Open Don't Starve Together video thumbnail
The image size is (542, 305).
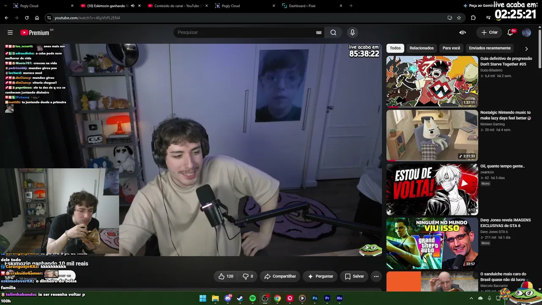(432, 81)
